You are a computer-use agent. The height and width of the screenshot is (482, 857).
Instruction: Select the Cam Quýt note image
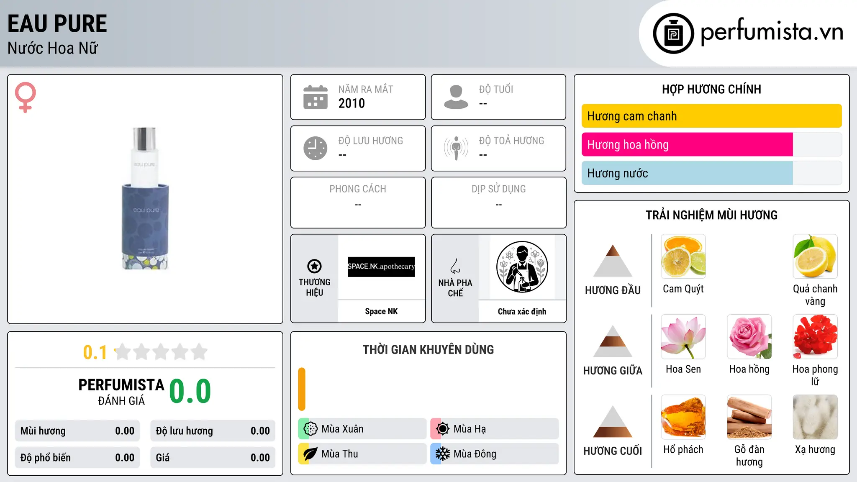683,256
